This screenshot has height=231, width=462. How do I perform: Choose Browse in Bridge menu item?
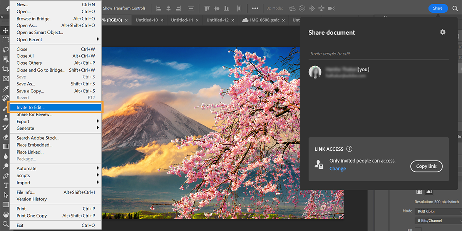(x=57, y=18)
